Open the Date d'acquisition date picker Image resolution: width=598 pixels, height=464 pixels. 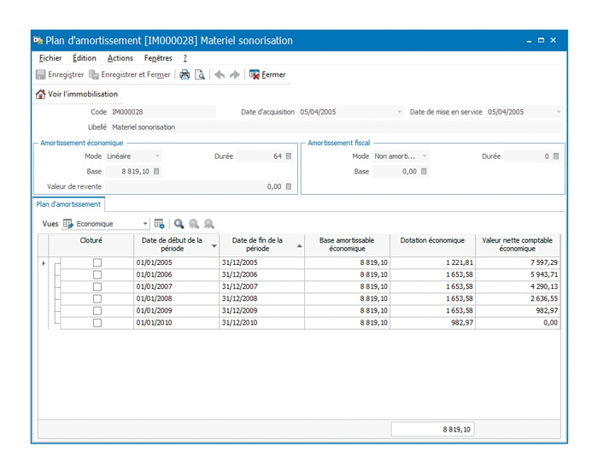(399, 112)
